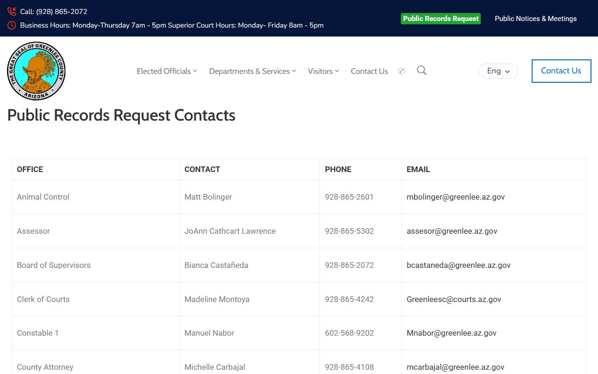The height and width of the screenshot is (374, 598).
Task: Click the phone icon in top bar
Action: tap(12, 12)
